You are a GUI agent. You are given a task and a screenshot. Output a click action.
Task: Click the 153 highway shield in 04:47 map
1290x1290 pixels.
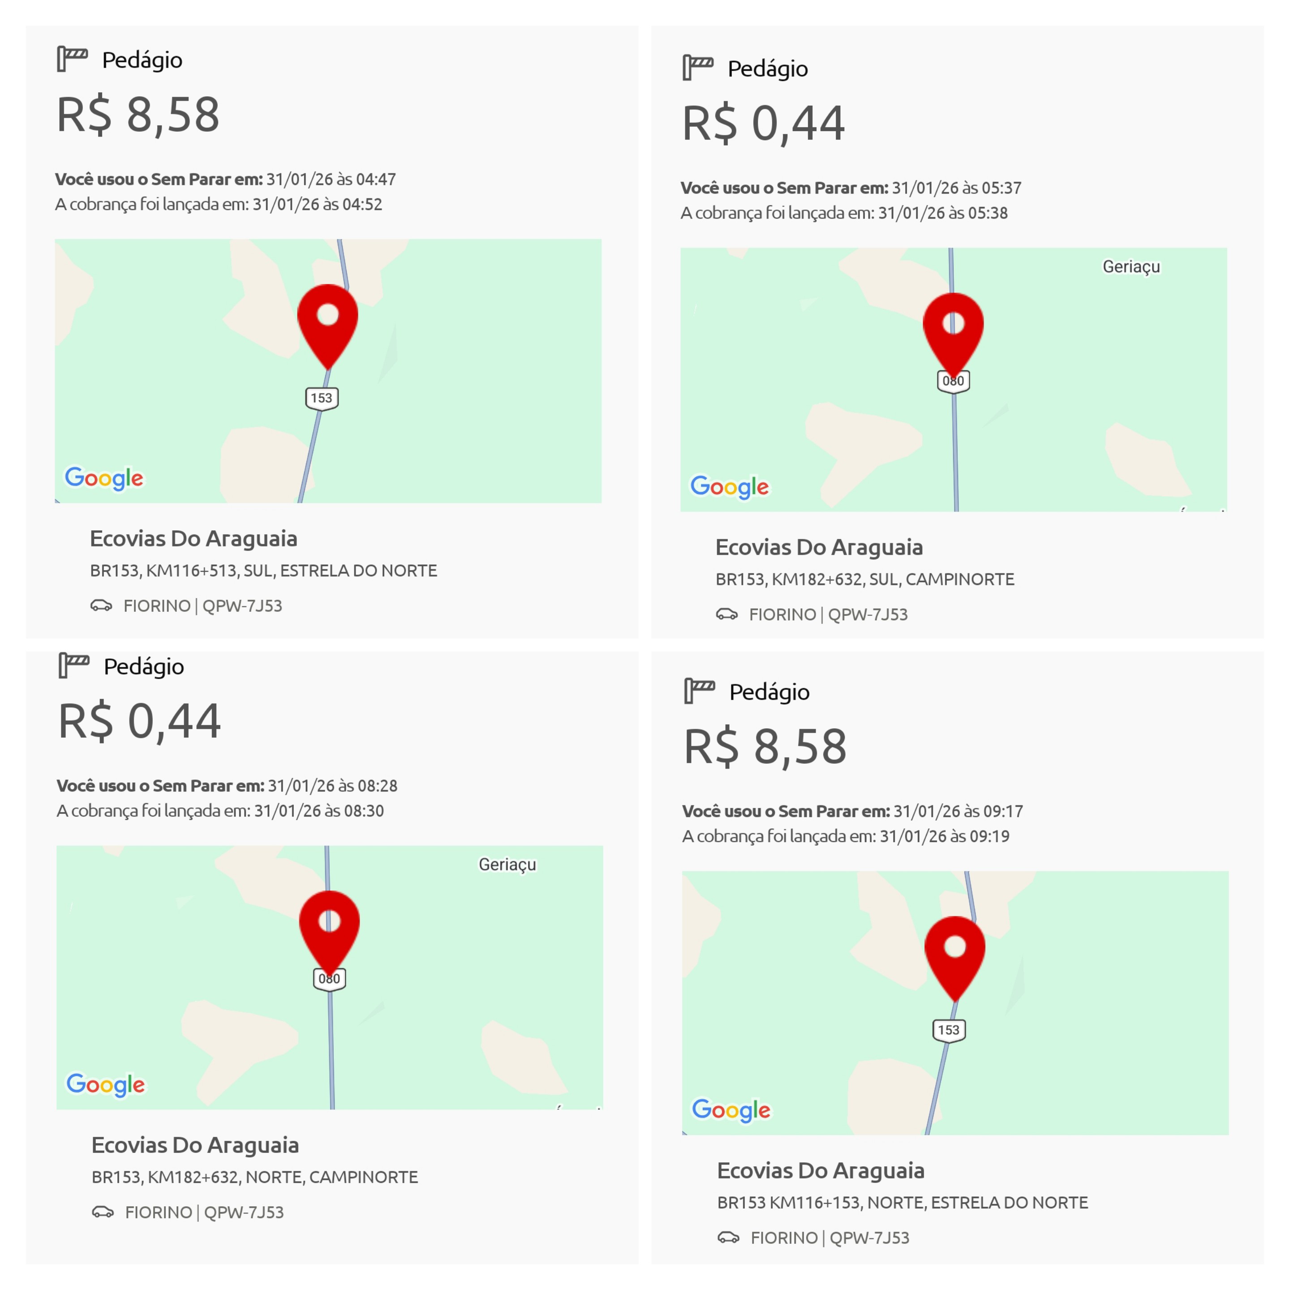point(322,399)
